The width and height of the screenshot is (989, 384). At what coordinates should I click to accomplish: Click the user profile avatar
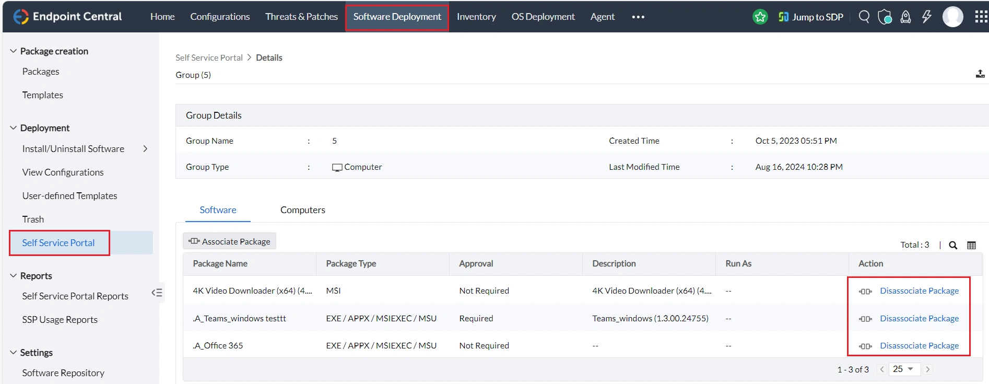point(952,17)
